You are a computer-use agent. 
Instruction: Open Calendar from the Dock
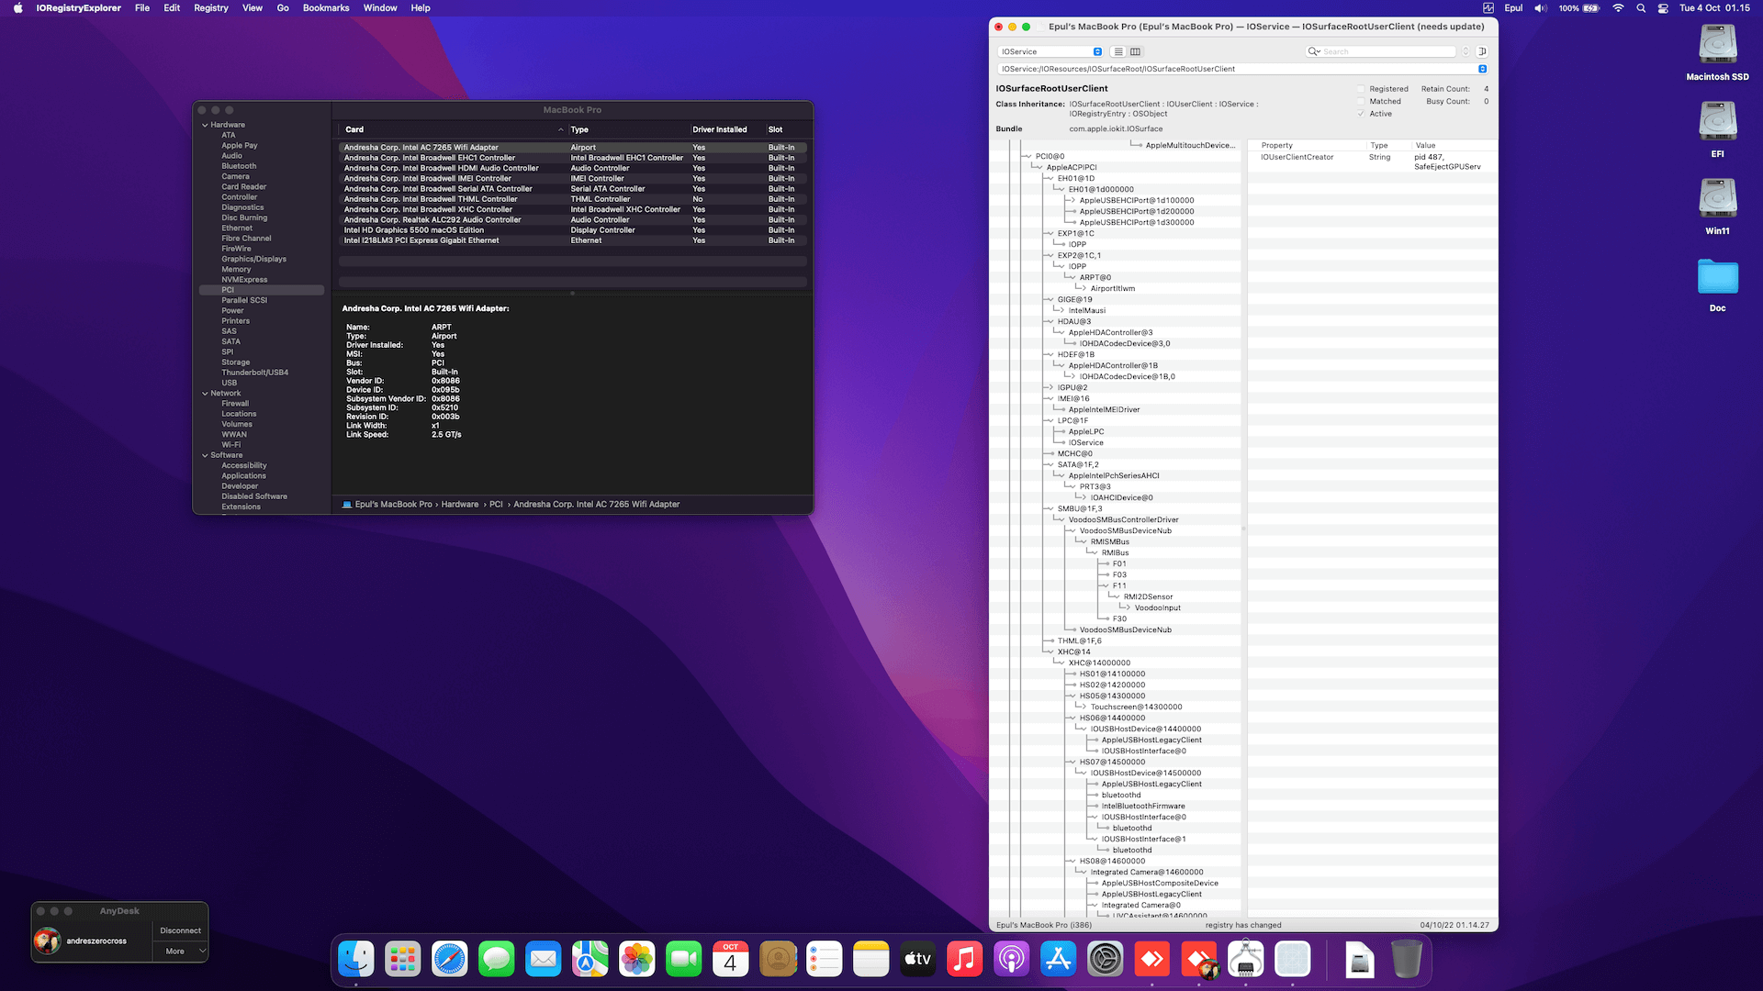tap(731, 960)
